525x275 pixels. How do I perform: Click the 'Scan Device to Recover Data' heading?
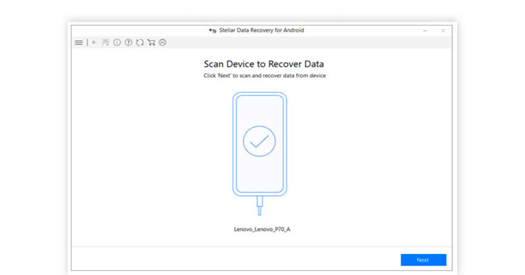coord(264,64)
